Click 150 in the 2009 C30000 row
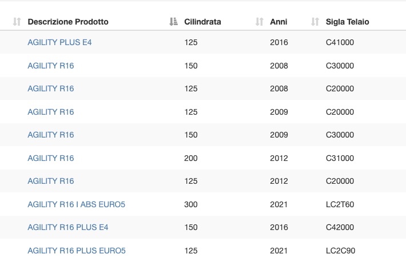The height and width of the screenshot is (266, 406). tap(191, 135)
